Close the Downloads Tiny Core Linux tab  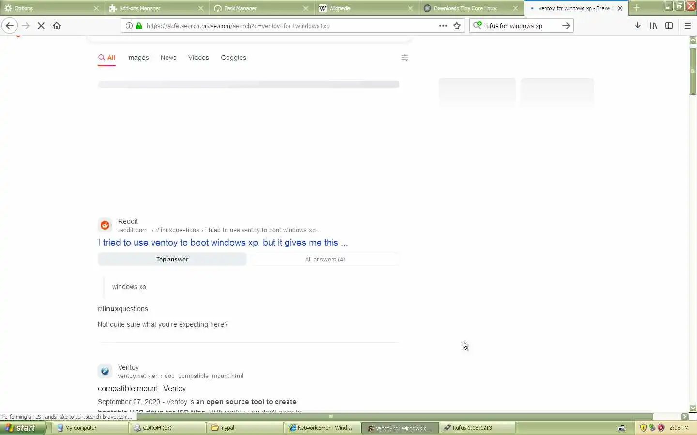515,8
